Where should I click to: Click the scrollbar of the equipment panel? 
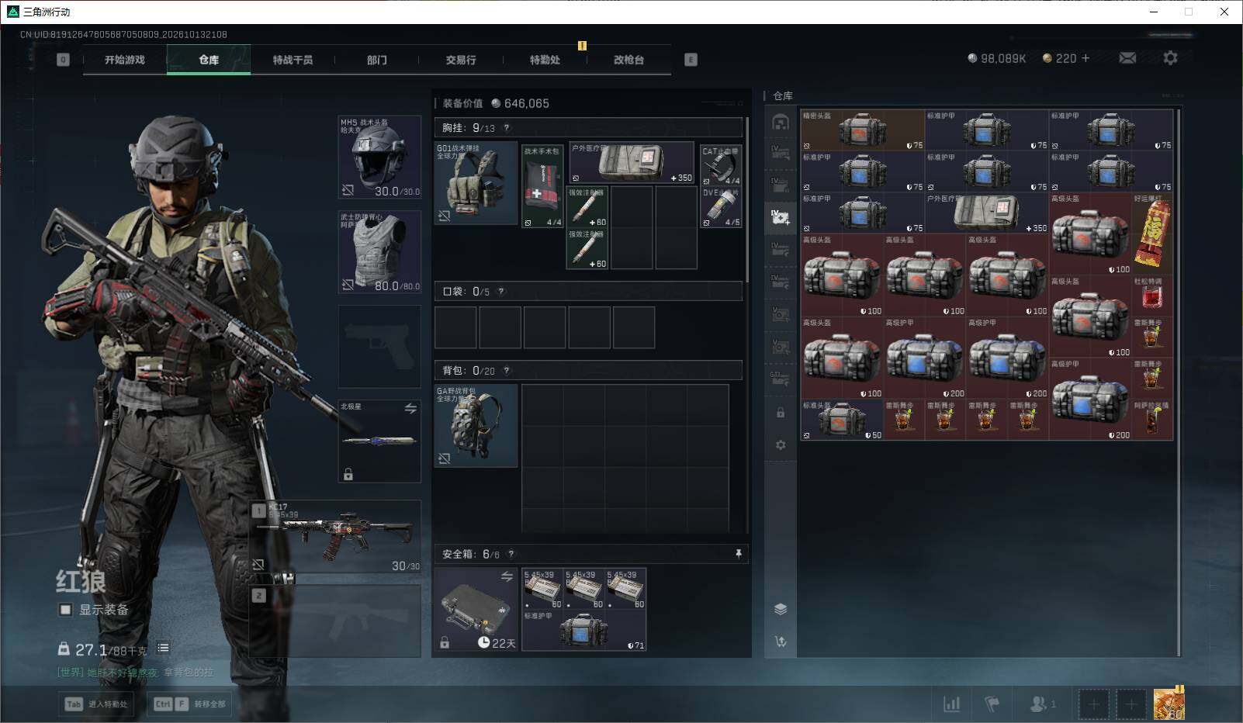(x=746, y=202)
